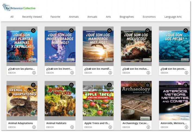Open info for Mamíferos Marinos ebook
The image size is (192, 132).
click(110, 73)
